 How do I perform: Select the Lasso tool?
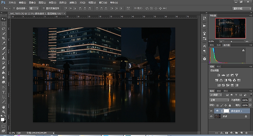pos(3,29)
